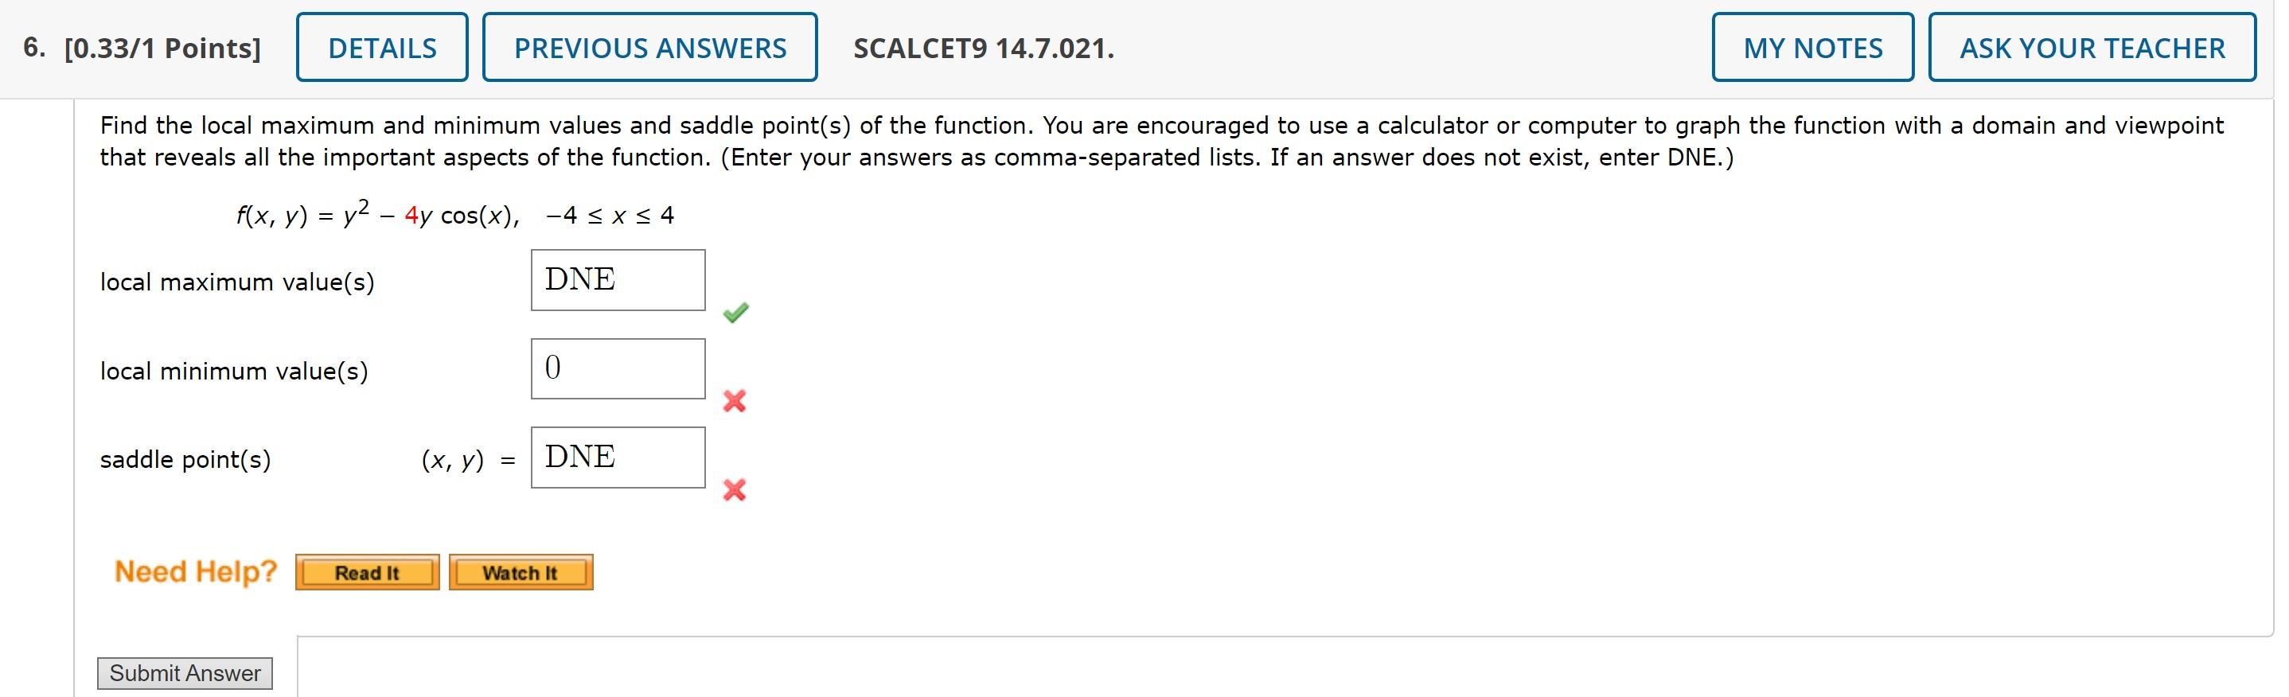Screen dimensions: 2289x697
Task: Click Submit Answer to grade responses
Action: [x=184, y=673]
